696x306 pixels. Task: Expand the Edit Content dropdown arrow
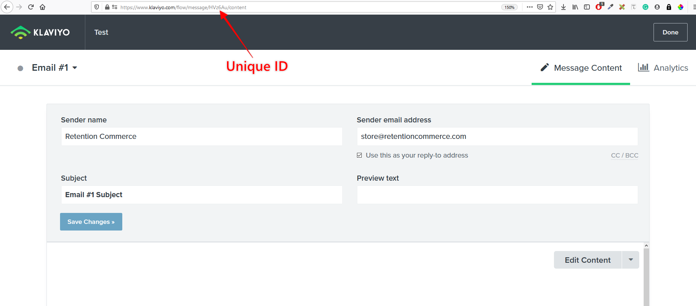[630, 260]
